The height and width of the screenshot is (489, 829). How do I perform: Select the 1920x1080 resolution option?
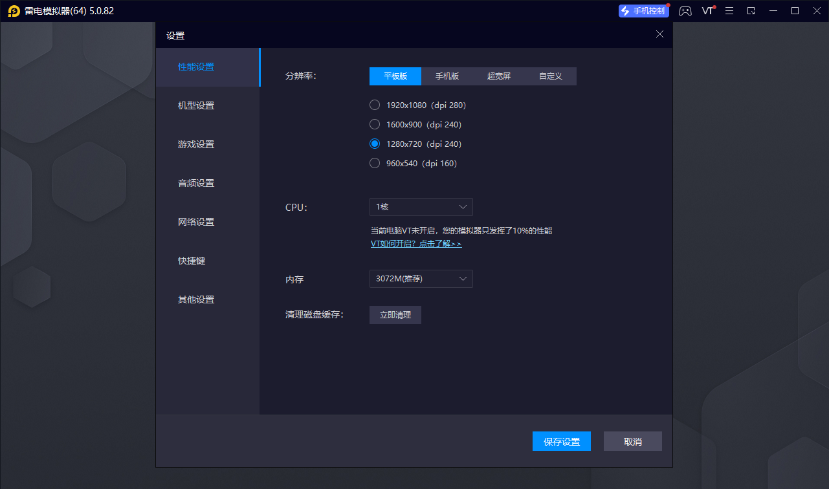[374, 104]
